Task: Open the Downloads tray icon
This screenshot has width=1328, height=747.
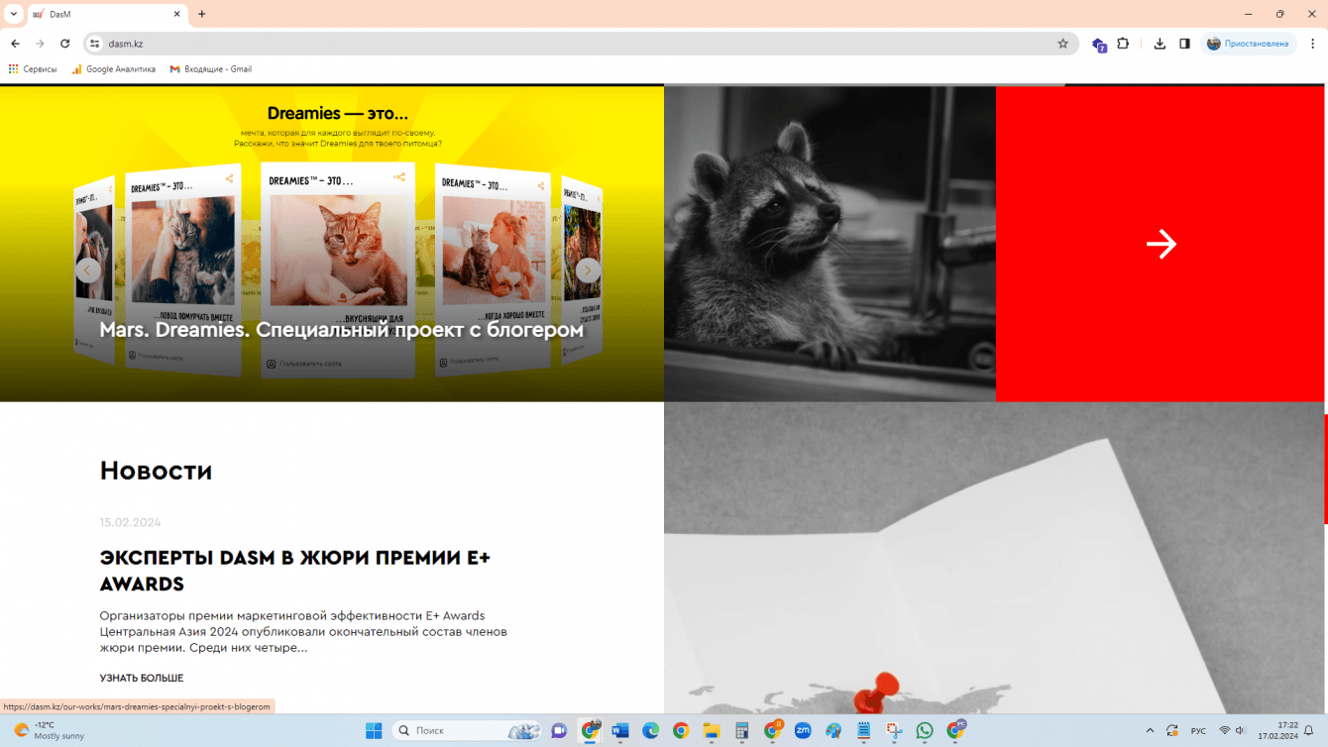Action: coord(1160,44)
